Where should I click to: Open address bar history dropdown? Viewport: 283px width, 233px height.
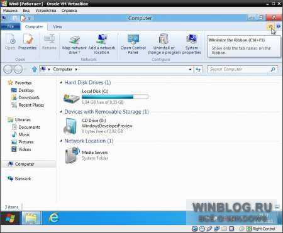point(190,69)
